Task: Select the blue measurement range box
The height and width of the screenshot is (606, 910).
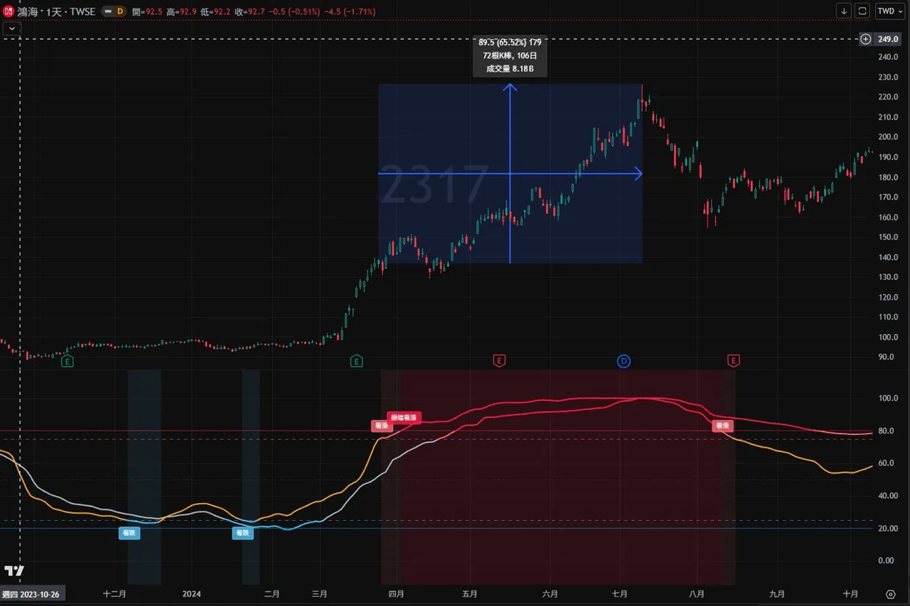Action: click(x=510, y=174)
